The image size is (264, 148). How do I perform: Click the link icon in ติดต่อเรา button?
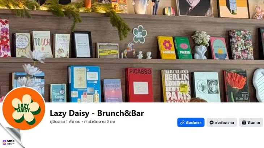pos(182,123)
